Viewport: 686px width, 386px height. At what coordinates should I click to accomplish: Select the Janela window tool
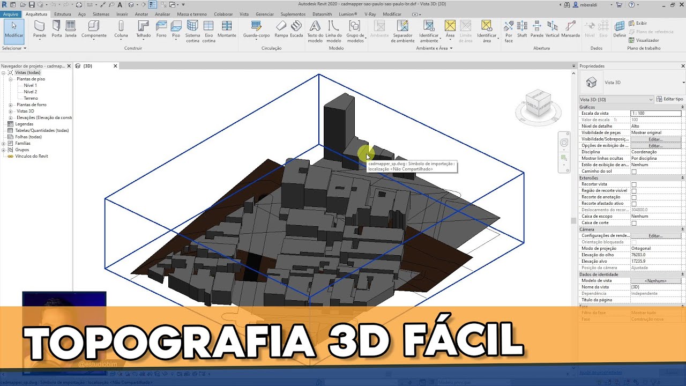pos(70,30)
